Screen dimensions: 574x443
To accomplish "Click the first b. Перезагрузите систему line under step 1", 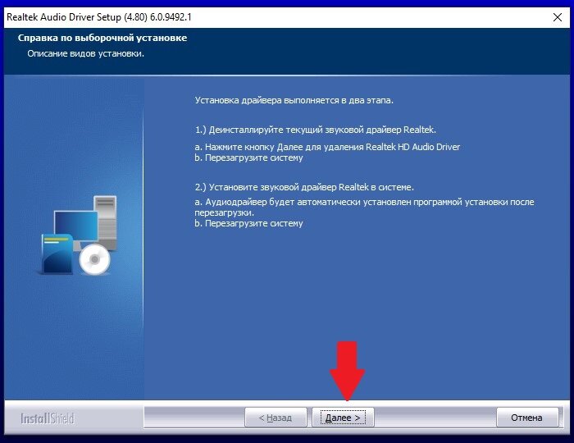I will point(248,158).
